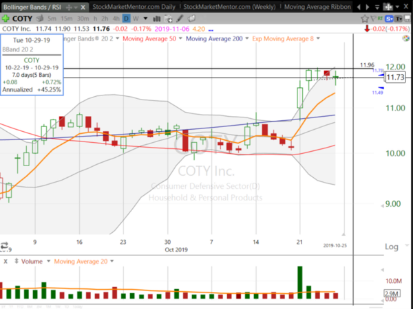
Task: Open dropdown arrow next to dock icon
Action: click(397, 8)
